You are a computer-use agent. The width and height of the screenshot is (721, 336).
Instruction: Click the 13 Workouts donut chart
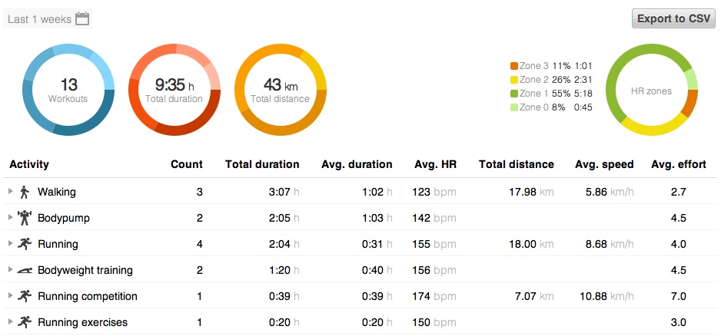pos(68,91)
